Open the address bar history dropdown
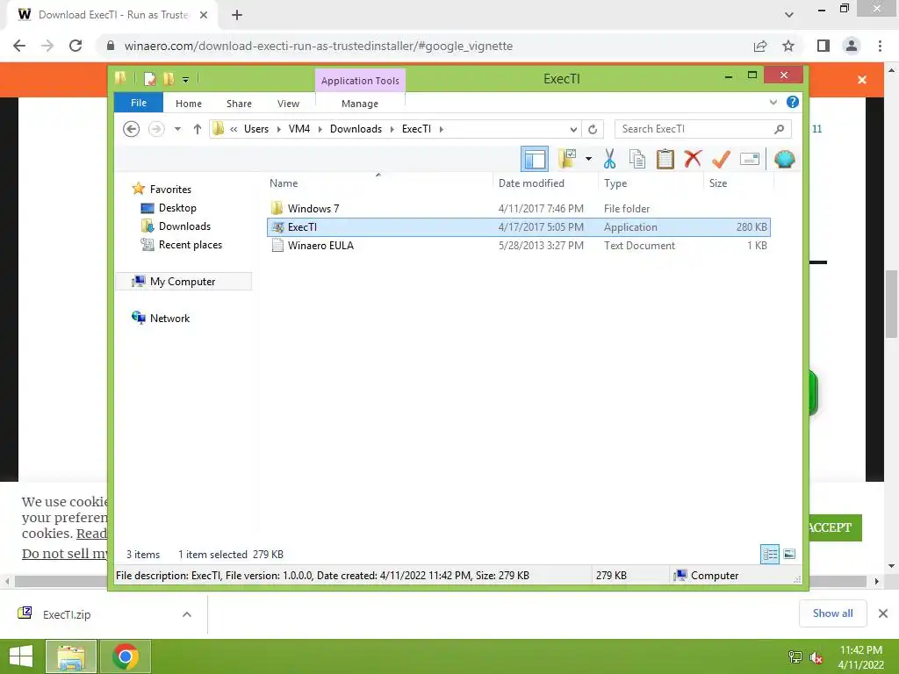This screenshot has width=899, height=674. click(x=573, y=129)
